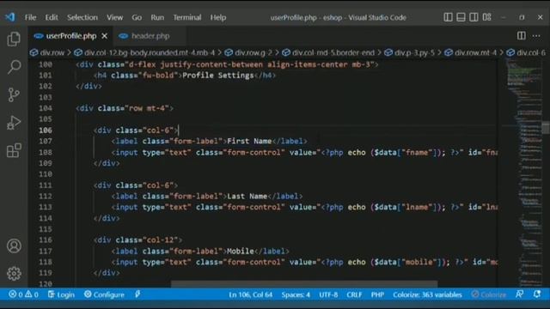Open the Help menu
Screen dimensions: 550x309
click(218, 17)
